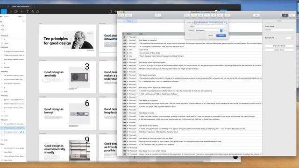
Task: Select the Comment tool in Figma
Action: coord(37,11)
